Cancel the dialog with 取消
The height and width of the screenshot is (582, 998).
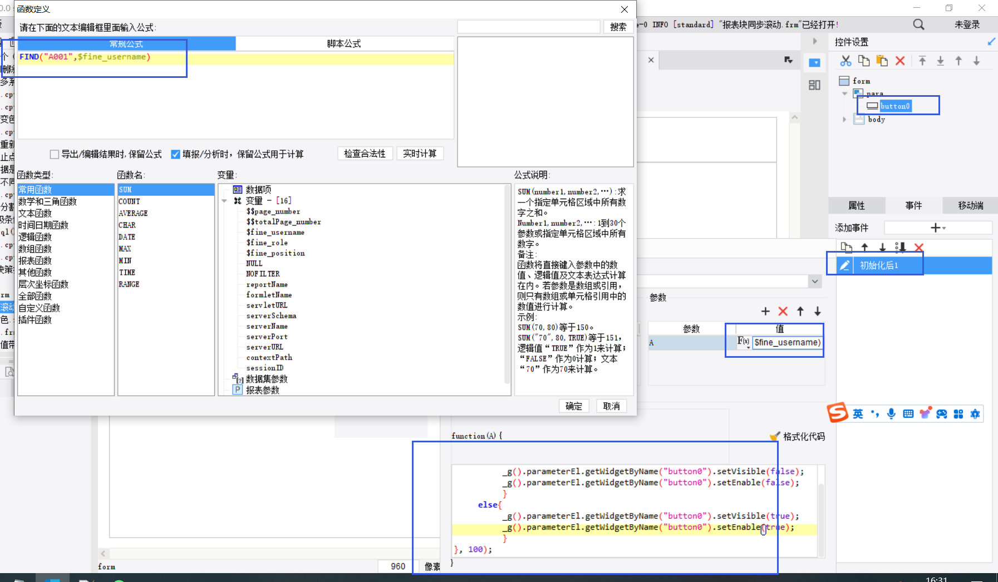[x=612, y=406]
